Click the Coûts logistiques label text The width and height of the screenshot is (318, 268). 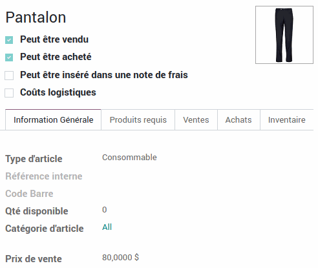pos(58,92)
